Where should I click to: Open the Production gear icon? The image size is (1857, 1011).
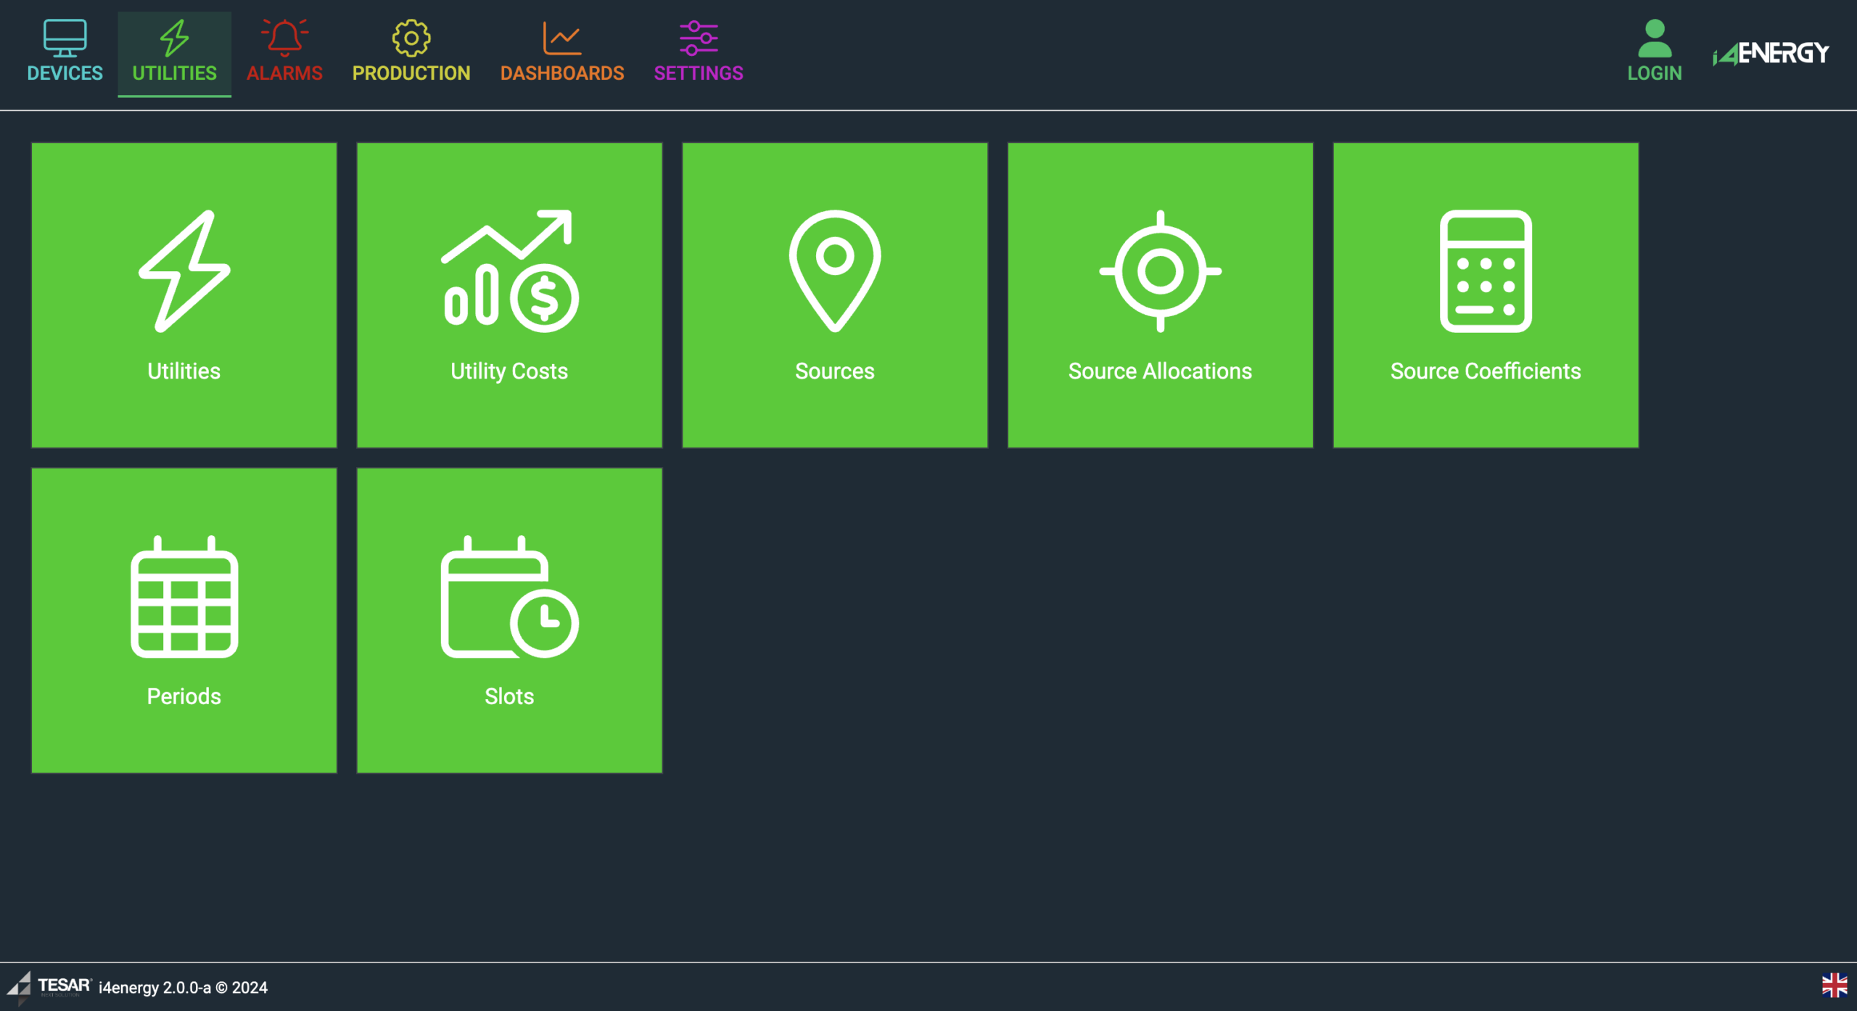click(x=411, y=38)
